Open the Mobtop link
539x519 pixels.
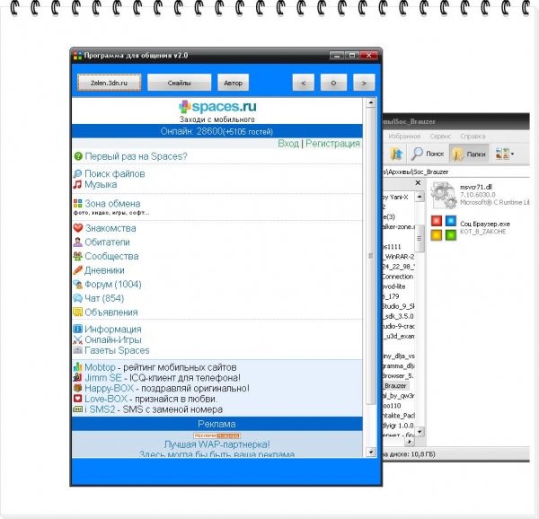click(x=100, y=367)
